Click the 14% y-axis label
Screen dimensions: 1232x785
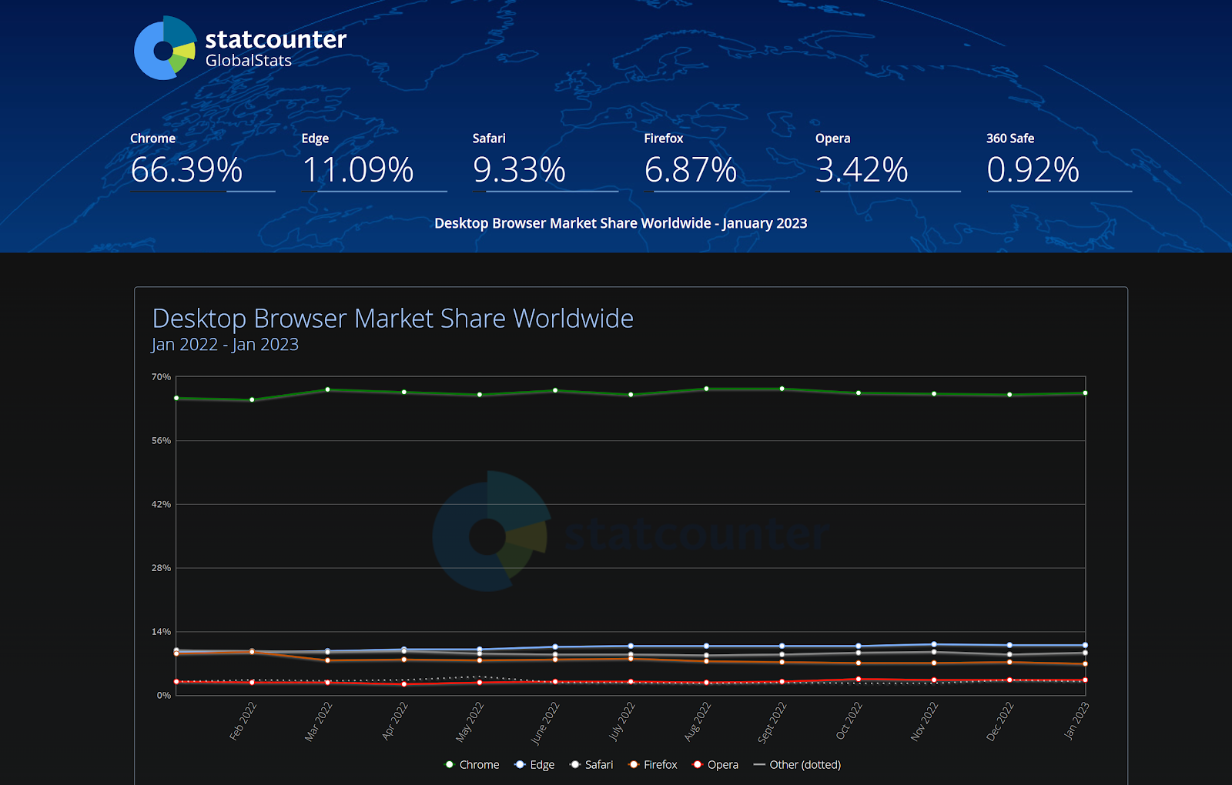click(161, 632)
